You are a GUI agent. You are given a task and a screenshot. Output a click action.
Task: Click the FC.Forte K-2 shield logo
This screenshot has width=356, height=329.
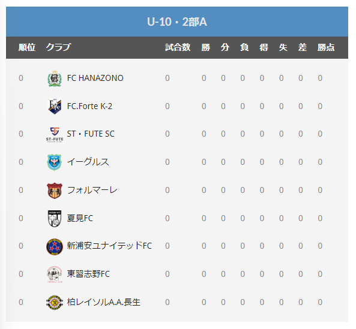(x=55, y=106)
